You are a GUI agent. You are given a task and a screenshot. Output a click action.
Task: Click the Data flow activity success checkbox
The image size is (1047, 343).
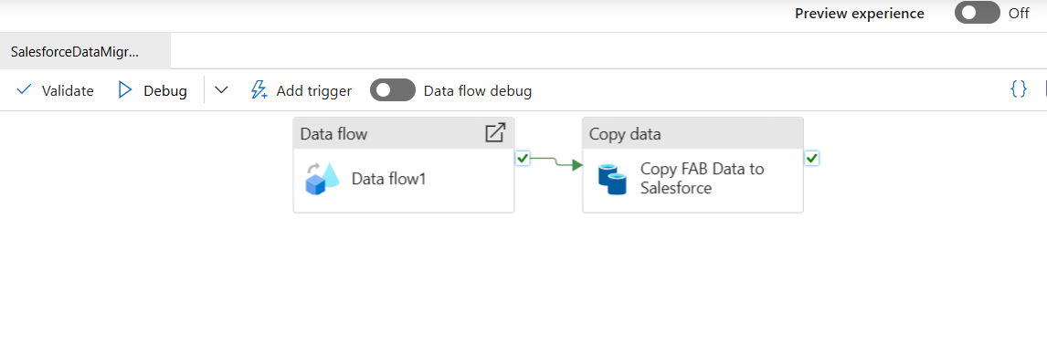point(523,158)
